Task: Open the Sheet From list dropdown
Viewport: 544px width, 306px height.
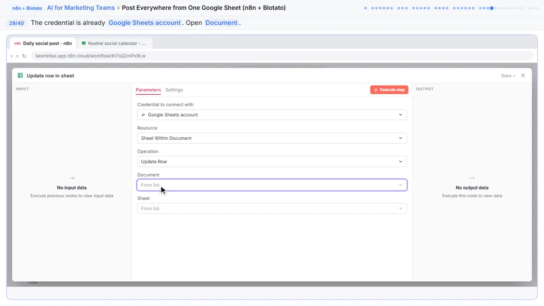Action: coord(272,208)
